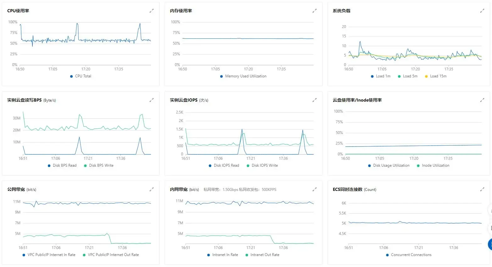Screen dimensions: 492x267
Task: Click the 实例云盘IOPS panel title
Action: click(184, 100)
